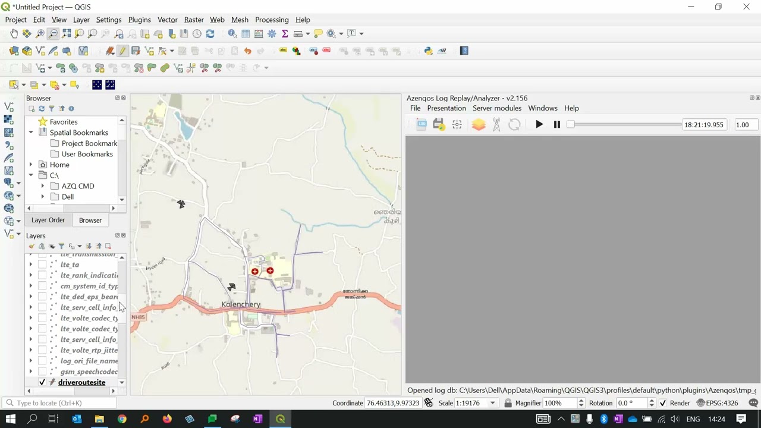Screen dimensions: 761x428
Task: Click the Azenqos save log icon
Action: pyautogui.click(x=439, y=124)
